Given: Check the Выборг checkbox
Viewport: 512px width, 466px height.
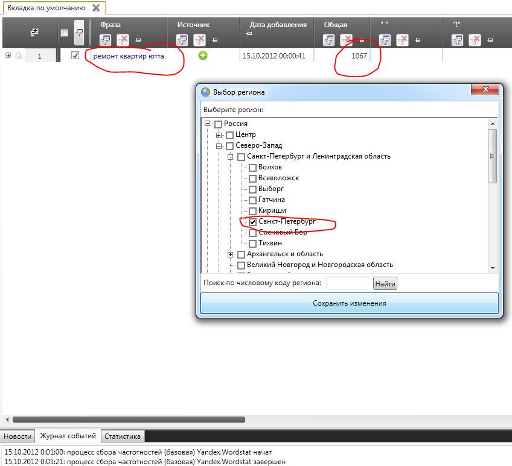Looking at the screenshot, I should 253,189.
